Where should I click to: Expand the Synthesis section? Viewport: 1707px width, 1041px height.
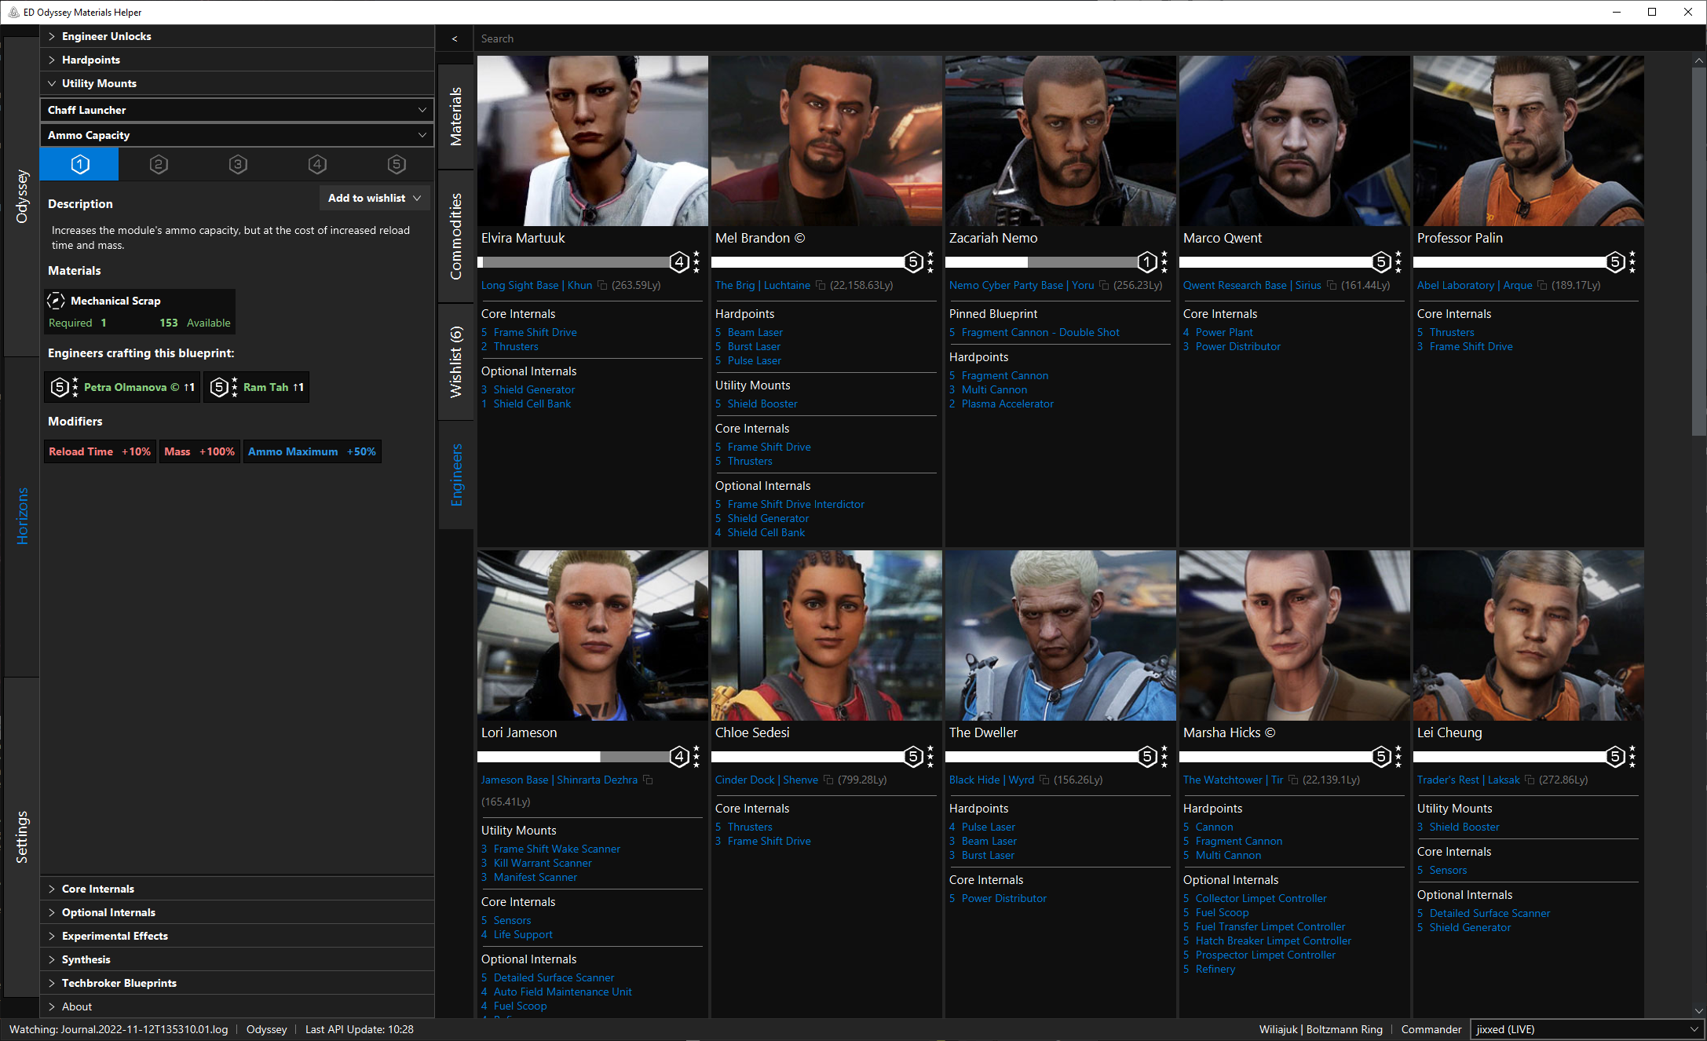click(237, 959)
